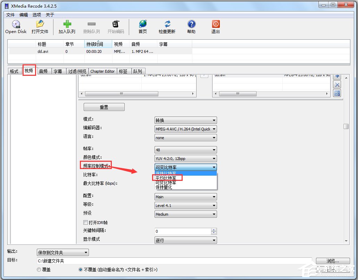The width and height of the screenshot is (358, 280).
Task: Choose the 不覆盖 radio button
Action: (x=80, y=270)
